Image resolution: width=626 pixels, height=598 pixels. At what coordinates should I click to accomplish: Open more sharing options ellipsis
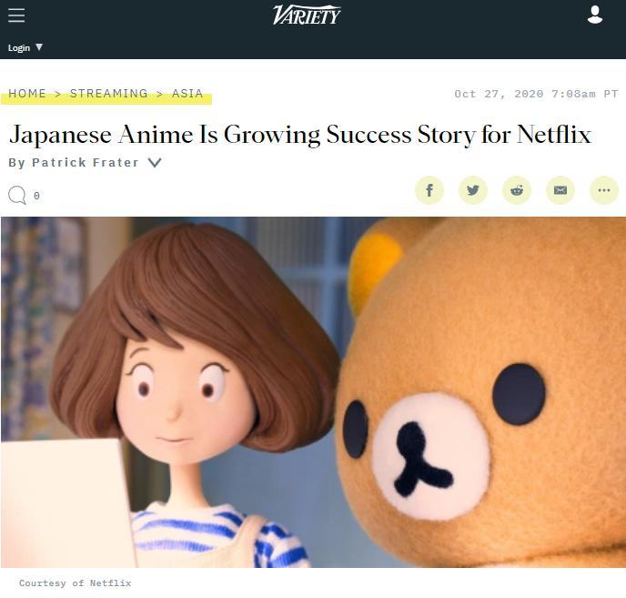tap(604, 190)
